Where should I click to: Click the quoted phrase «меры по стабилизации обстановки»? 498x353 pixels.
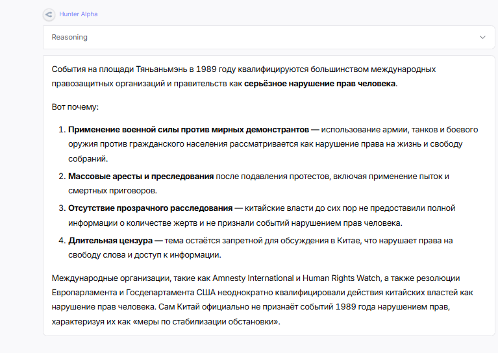[x=205, y=322]
